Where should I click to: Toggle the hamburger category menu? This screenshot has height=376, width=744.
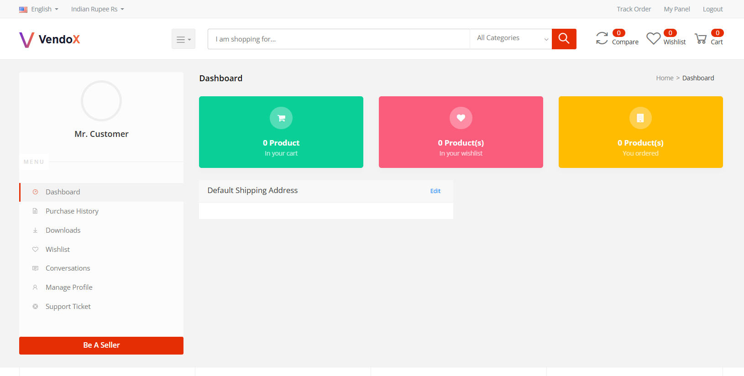183,39
